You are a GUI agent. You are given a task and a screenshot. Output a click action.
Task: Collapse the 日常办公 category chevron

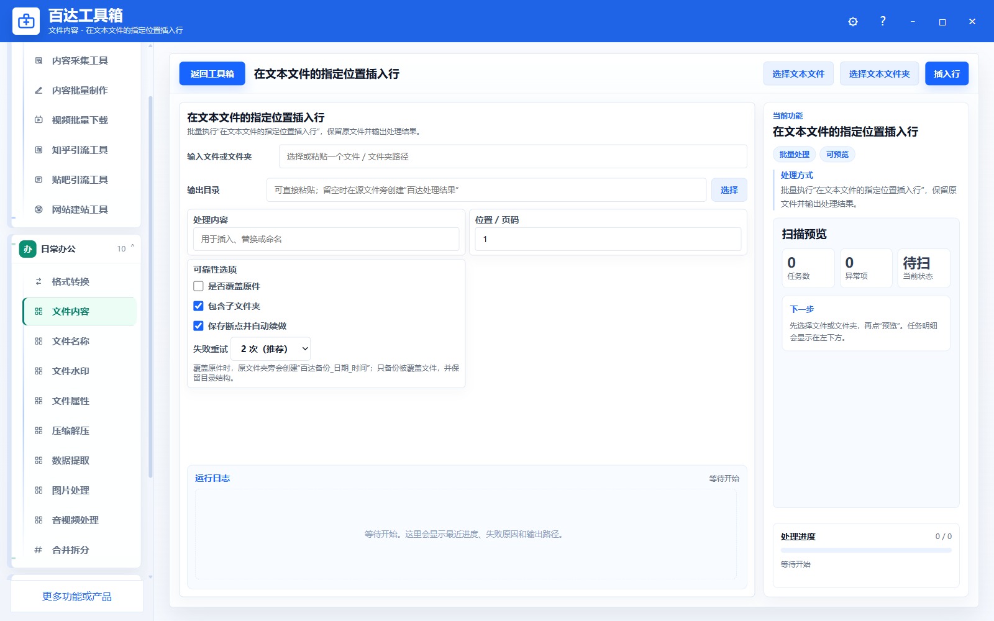[x=132, y=248]
